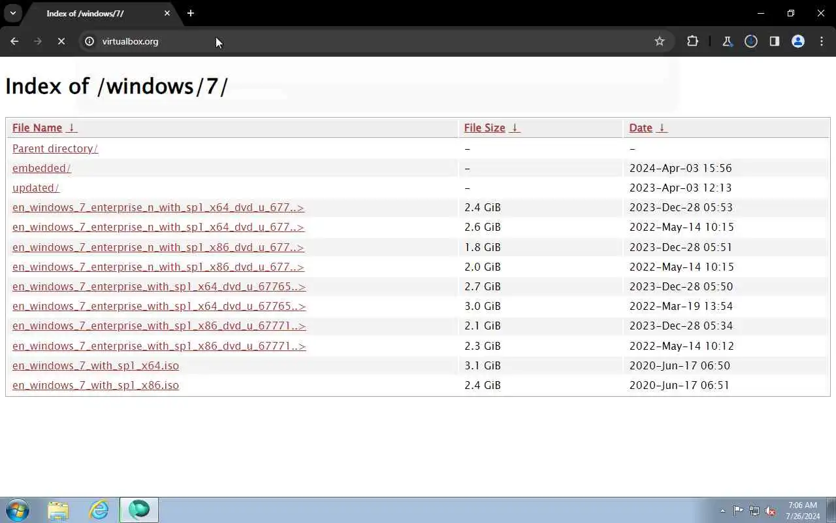Sort by File Name column
The width and height of the screenshot is (836, 523).
(x=44, y=128)
